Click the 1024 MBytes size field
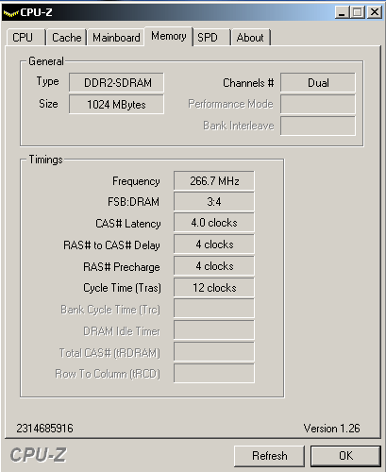 coord(116,104)
